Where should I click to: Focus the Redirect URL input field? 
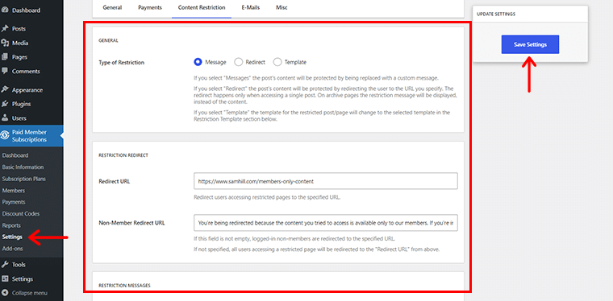click(x=326, y=181)
